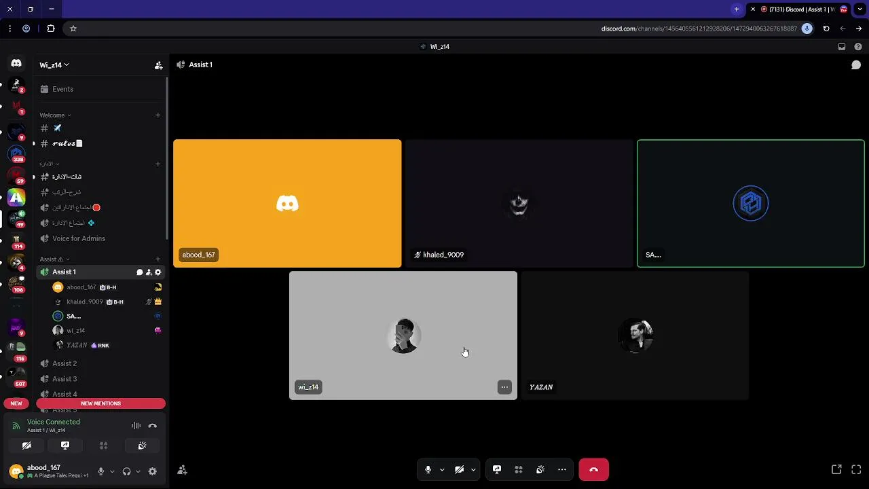Join Voice for Admins channel

point(99,238)
